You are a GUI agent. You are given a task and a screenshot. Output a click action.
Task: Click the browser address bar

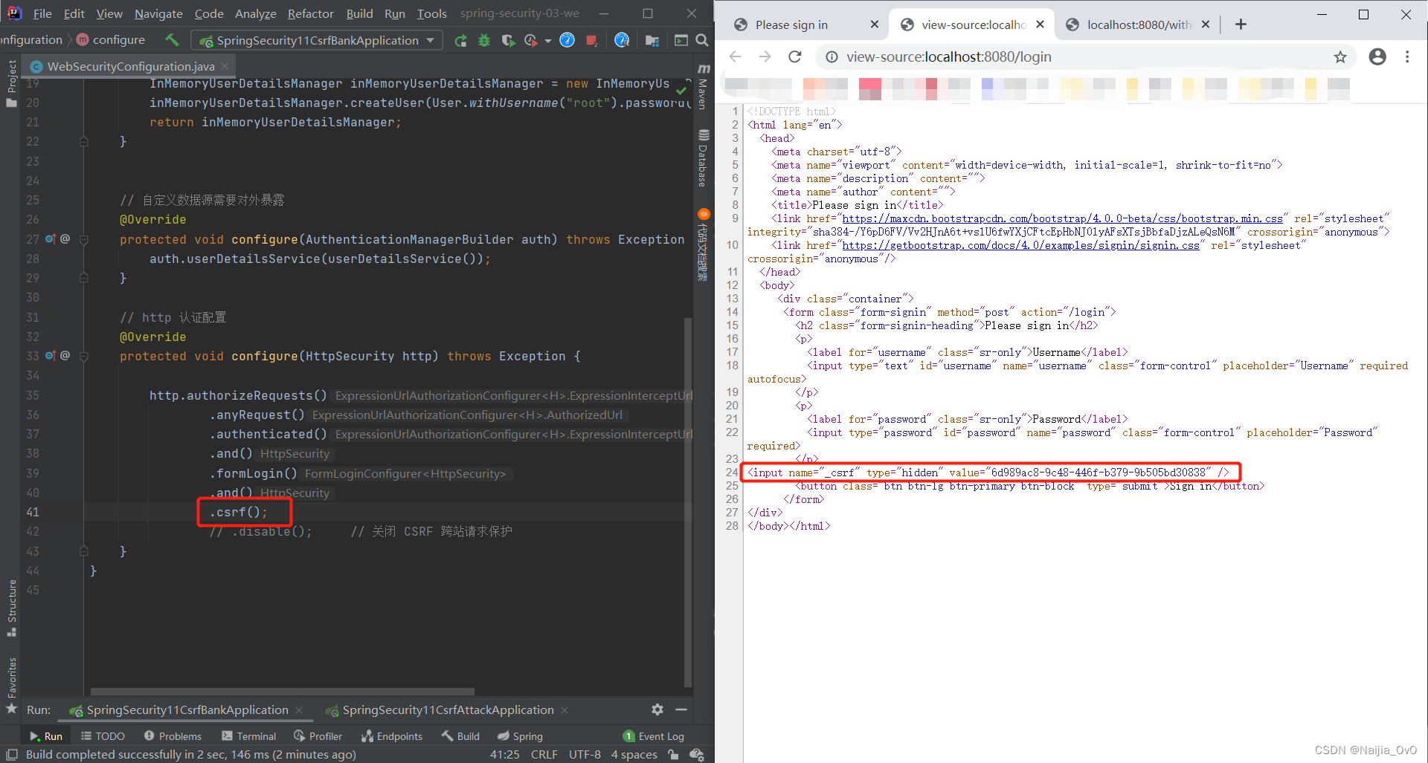click(1086, 56)
